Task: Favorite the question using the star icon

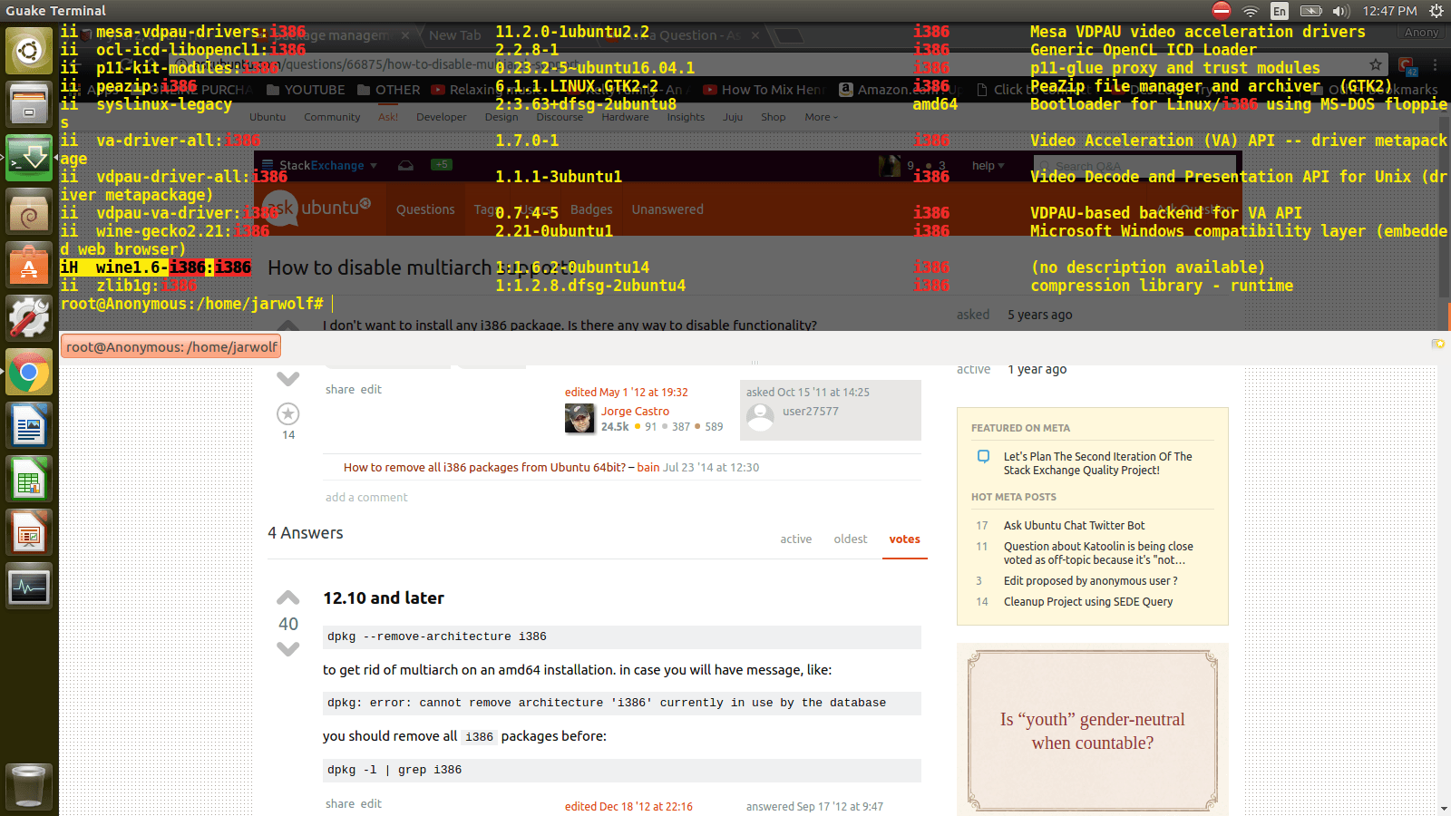Action: pyautogui.click(x=287, y=413)
